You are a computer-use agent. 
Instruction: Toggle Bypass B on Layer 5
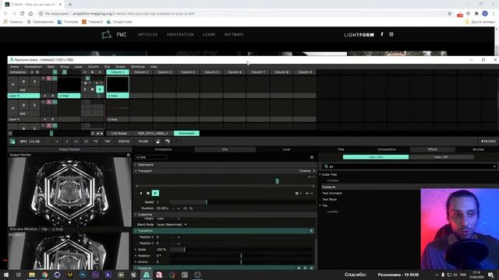[x=23, y=82]
